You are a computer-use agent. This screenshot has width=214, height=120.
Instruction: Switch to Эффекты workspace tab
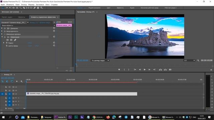point(120,8)
